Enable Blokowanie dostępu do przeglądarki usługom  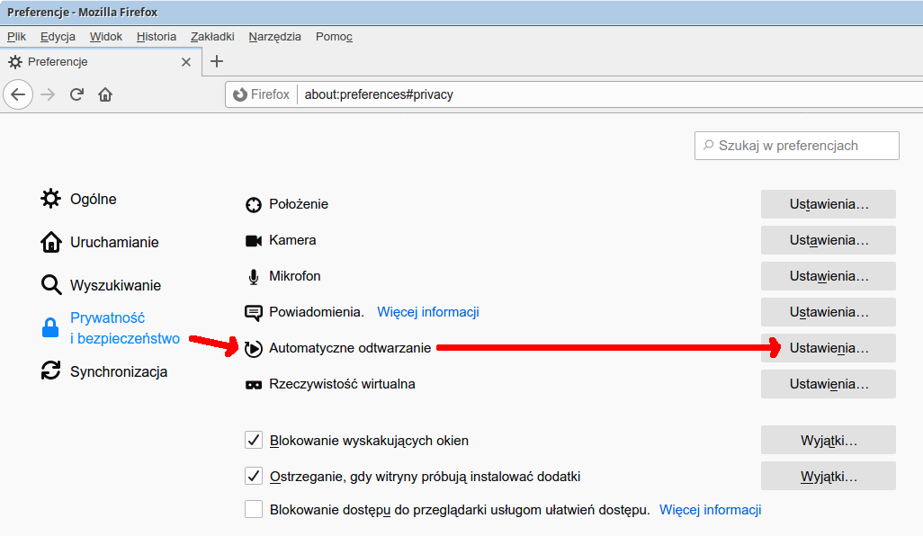click(254, 509)
